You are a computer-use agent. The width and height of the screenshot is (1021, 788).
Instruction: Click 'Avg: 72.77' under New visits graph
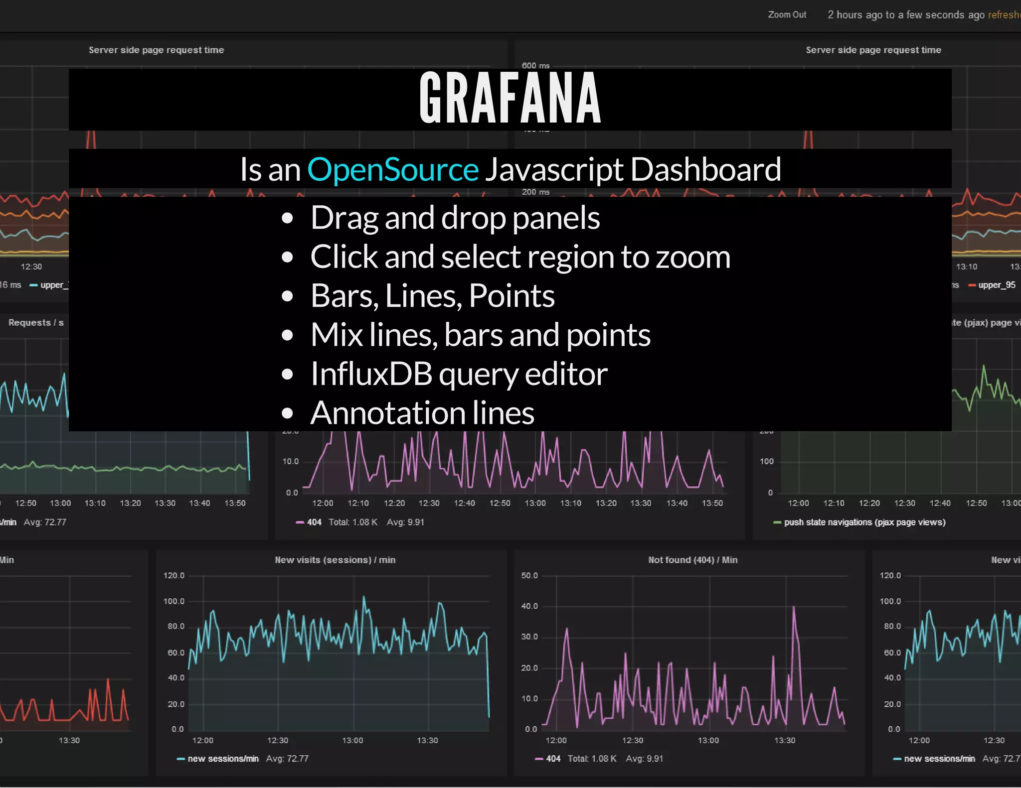click(287, 759)
